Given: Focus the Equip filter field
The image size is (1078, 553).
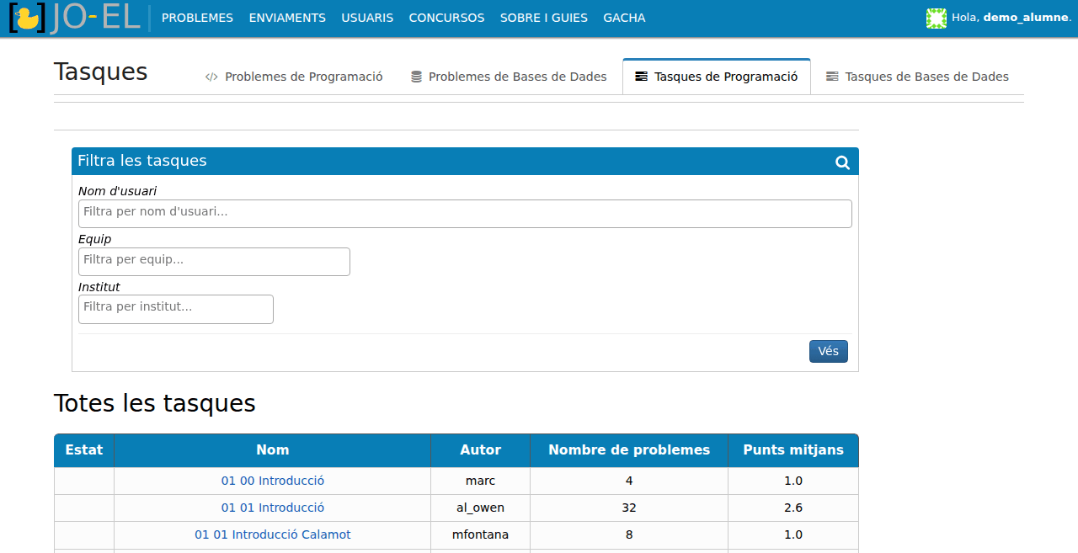Looking at the screenshot, I should (x=214, y=262).
